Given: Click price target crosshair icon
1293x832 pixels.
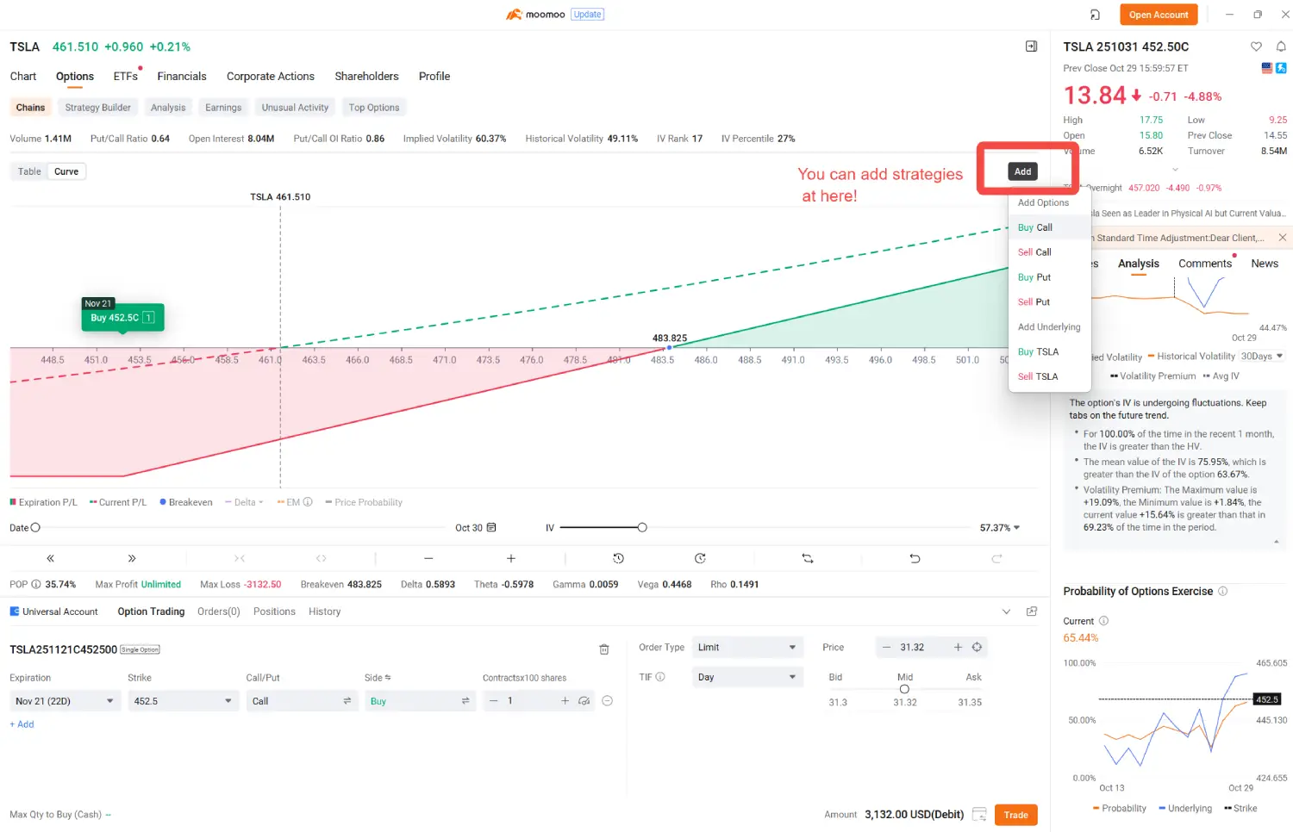Looking at the screenshot, I should tap(977, 647).
